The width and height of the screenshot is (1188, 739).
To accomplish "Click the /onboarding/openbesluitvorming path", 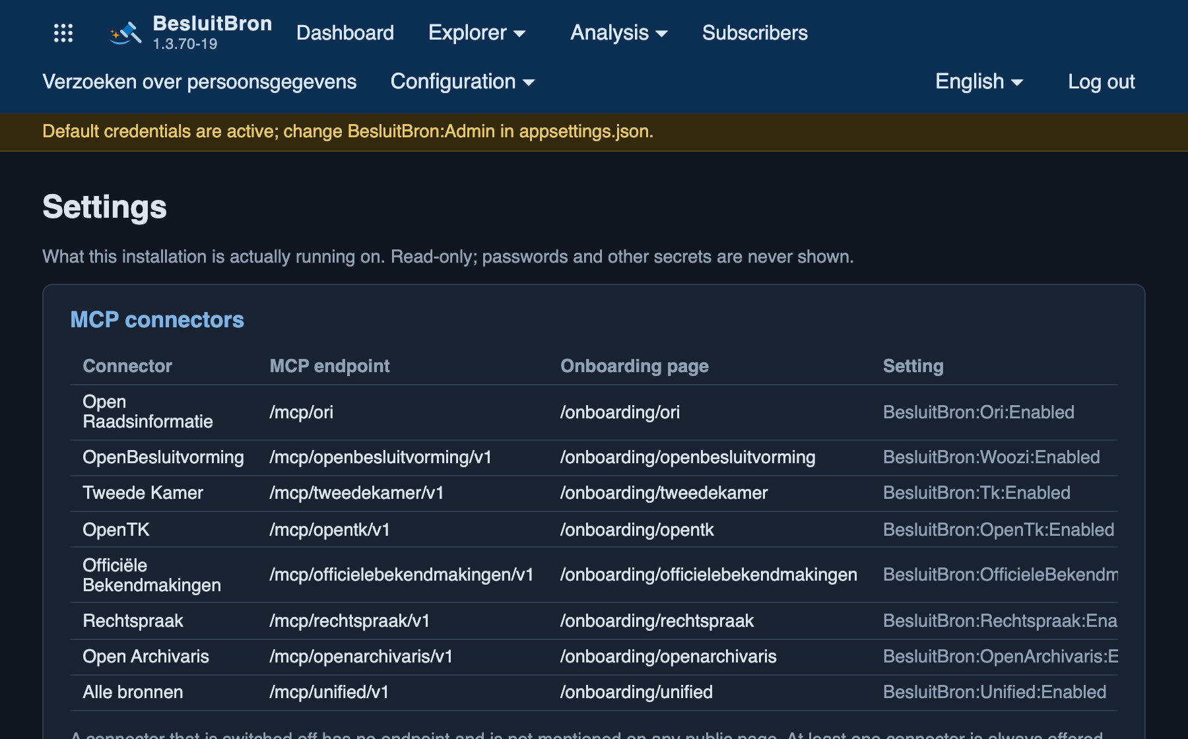I will [688, 457].
